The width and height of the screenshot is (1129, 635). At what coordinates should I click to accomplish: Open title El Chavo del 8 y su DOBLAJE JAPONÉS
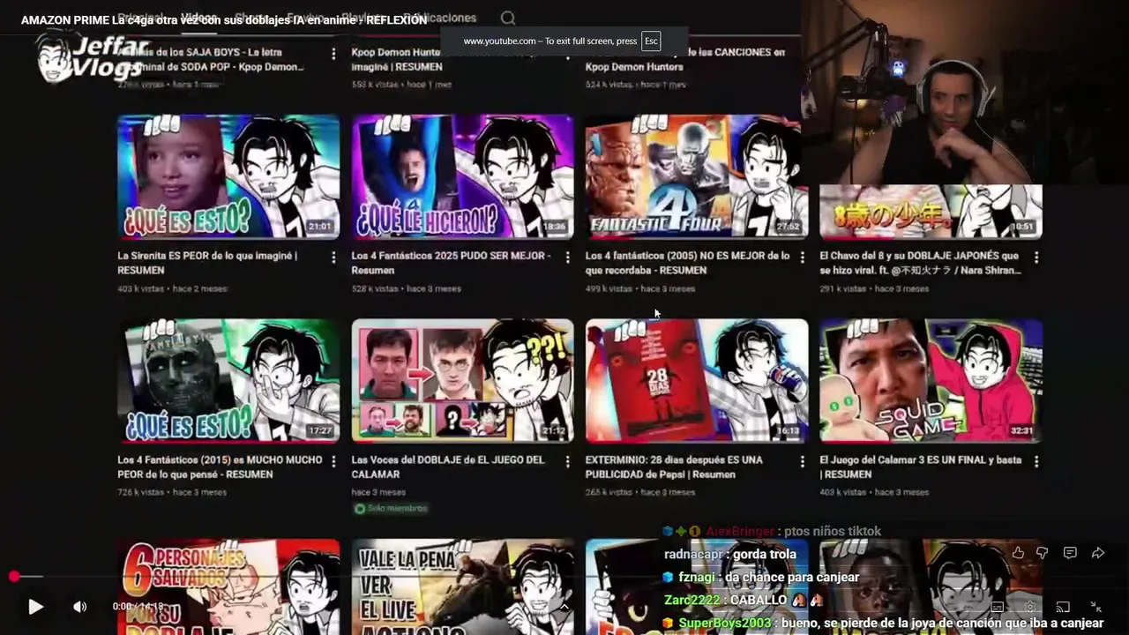click(920, 263)
